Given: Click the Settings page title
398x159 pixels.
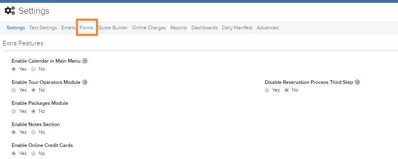Looking at the screenshot, I should 34,11.
